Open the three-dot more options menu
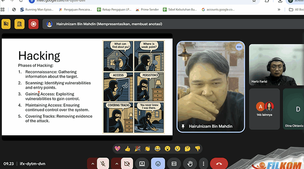 point(204,163)
